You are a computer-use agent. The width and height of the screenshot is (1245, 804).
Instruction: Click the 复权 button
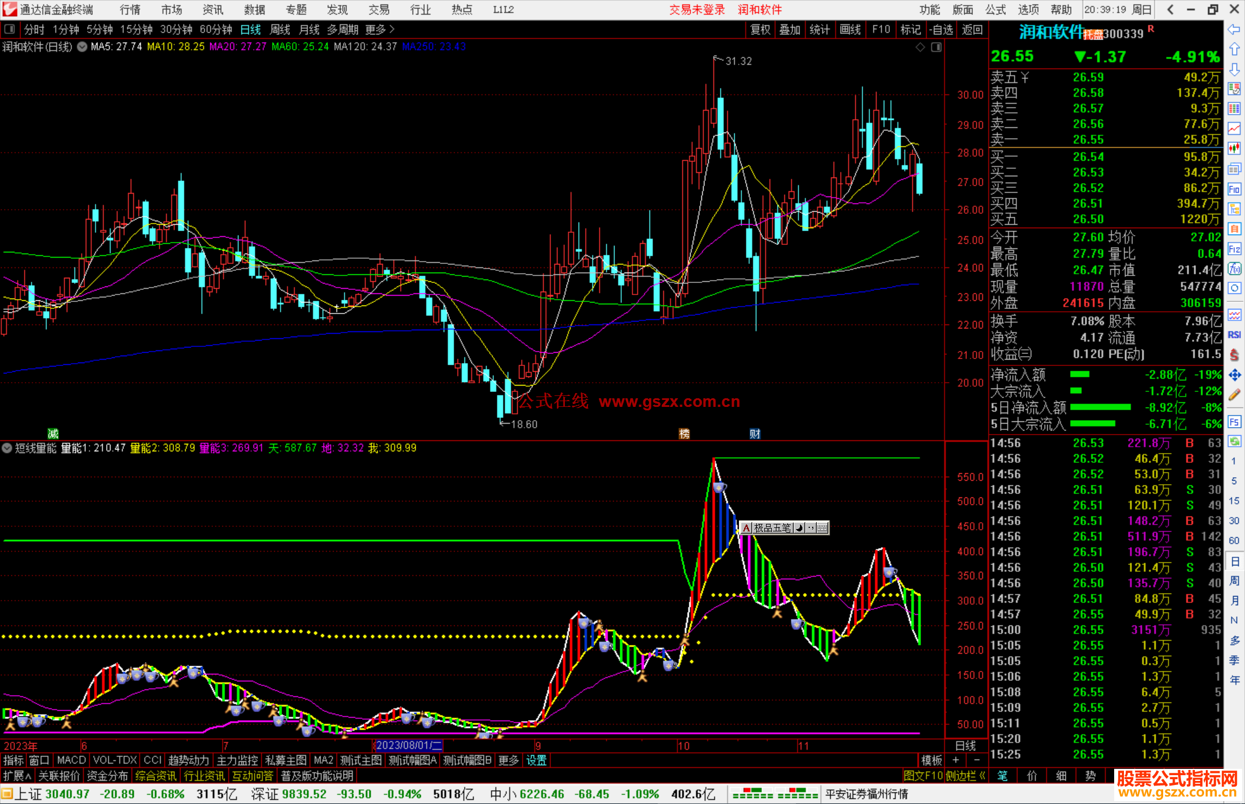pyautogui.click(x=760, y=29)
